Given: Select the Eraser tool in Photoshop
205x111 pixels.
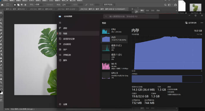Looking at the screenshot, I should [1, 51].
